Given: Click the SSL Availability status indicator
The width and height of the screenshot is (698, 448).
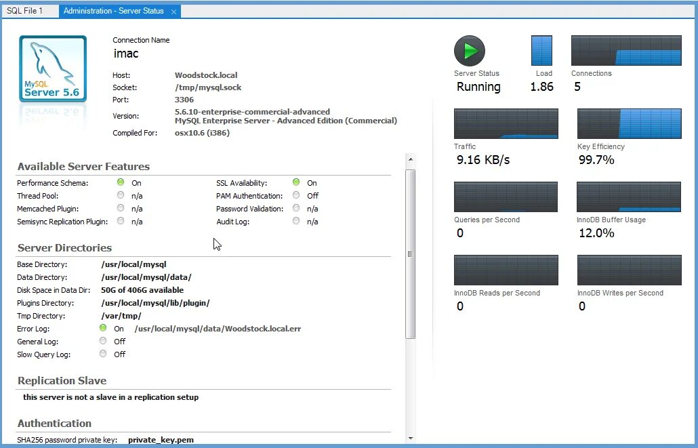Looking at the screenshot, I should pos(296,182).
